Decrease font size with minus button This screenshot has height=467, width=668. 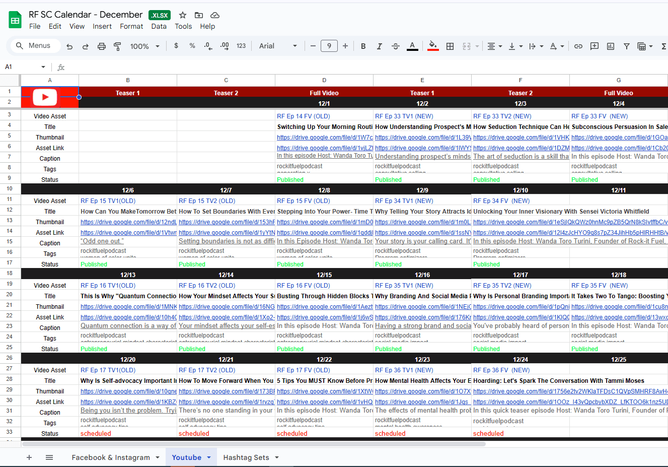(313, 46)
